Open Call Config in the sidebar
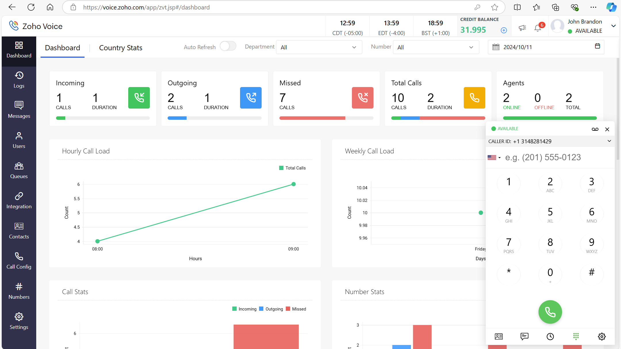 [19, 261]
